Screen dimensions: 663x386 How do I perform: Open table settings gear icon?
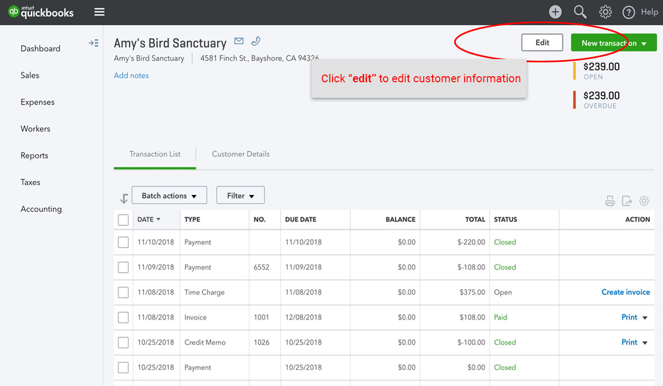coord(644,201)
